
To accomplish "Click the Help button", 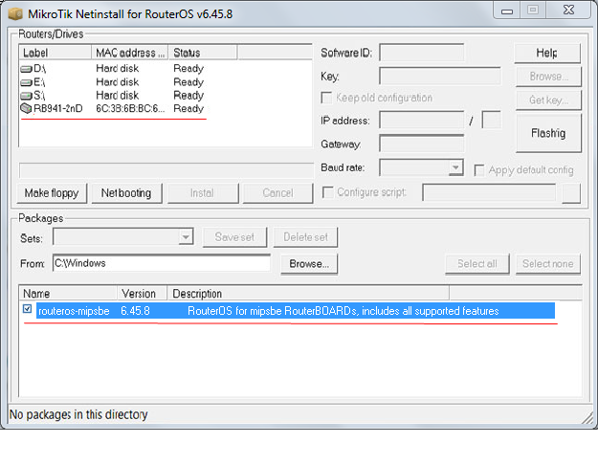I will [x=547, y=53].
